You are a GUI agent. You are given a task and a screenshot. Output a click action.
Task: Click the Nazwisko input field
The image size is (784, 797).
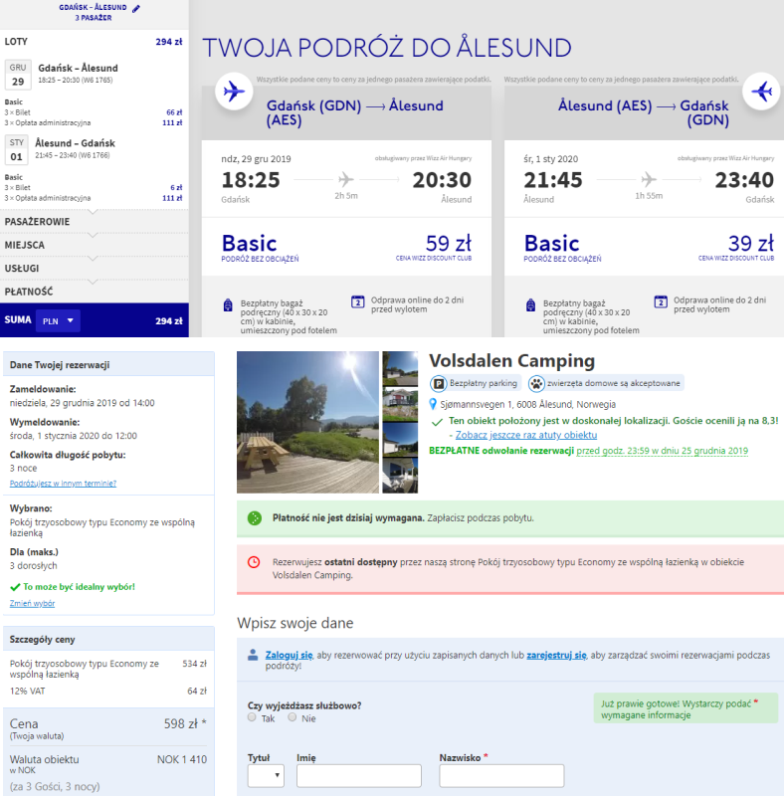point(501,776)
